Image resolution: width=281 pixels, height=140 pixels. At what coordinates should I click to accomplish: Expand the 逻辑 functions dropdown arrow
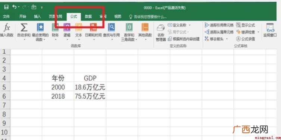pyautogui.click(x=67, y=39)
